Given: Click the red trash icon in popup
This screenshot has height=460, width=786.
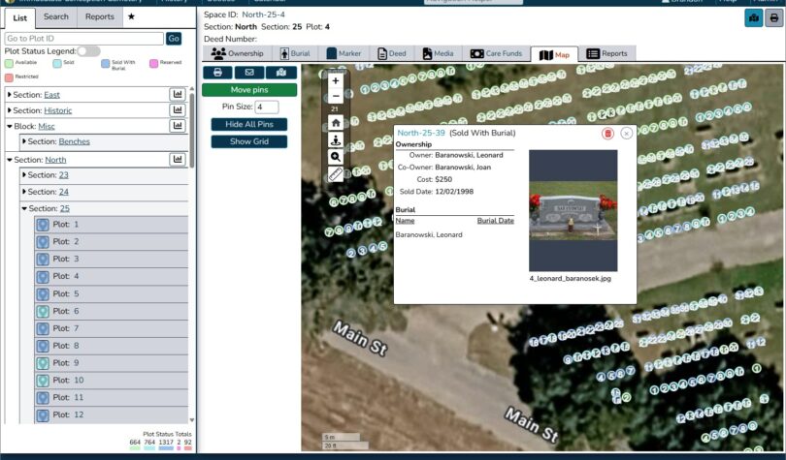Looking at the screenshot, I should click(x=607, y=134).
